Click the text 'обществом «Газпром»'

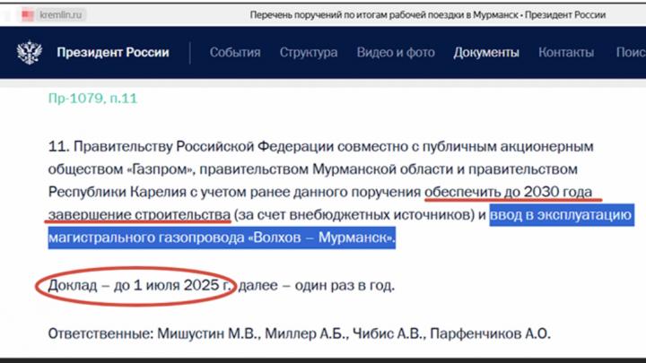(x=121, y=169)
